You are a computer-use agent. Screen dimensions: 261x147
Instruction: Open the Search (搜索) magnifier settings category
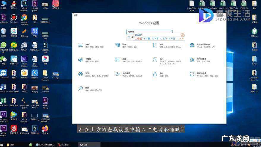90,89
